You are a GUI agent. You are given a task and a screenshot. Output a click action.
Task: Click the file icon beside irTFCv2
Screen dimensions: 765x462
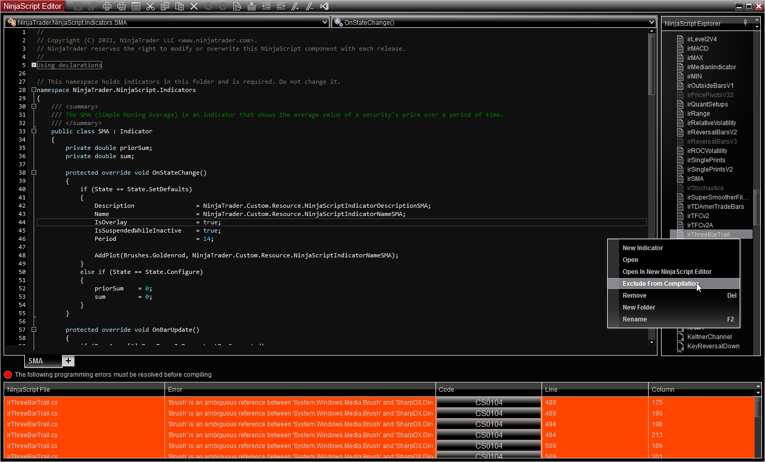coord(681,216)
